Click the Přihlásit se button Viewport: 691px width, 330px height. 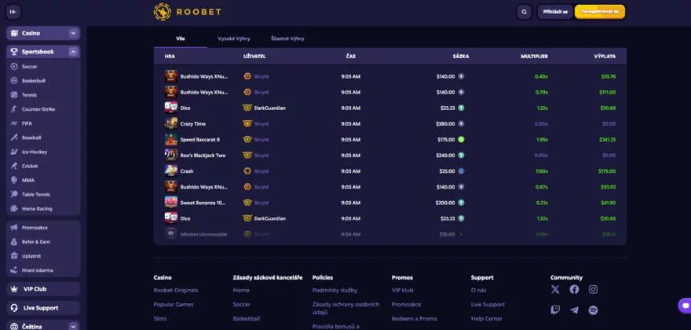[x=555, y=12]
